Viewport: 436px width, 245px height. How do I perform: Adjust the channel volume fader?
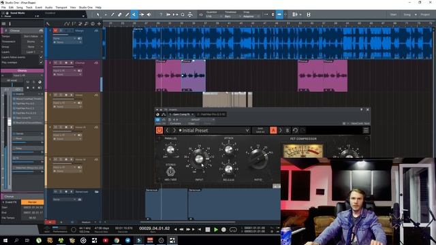click(10, 122)
